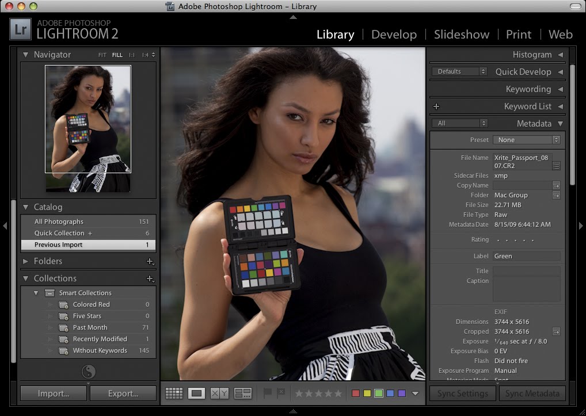Apply blue color label
Viewport: 586px width, 416px height.
390,393
